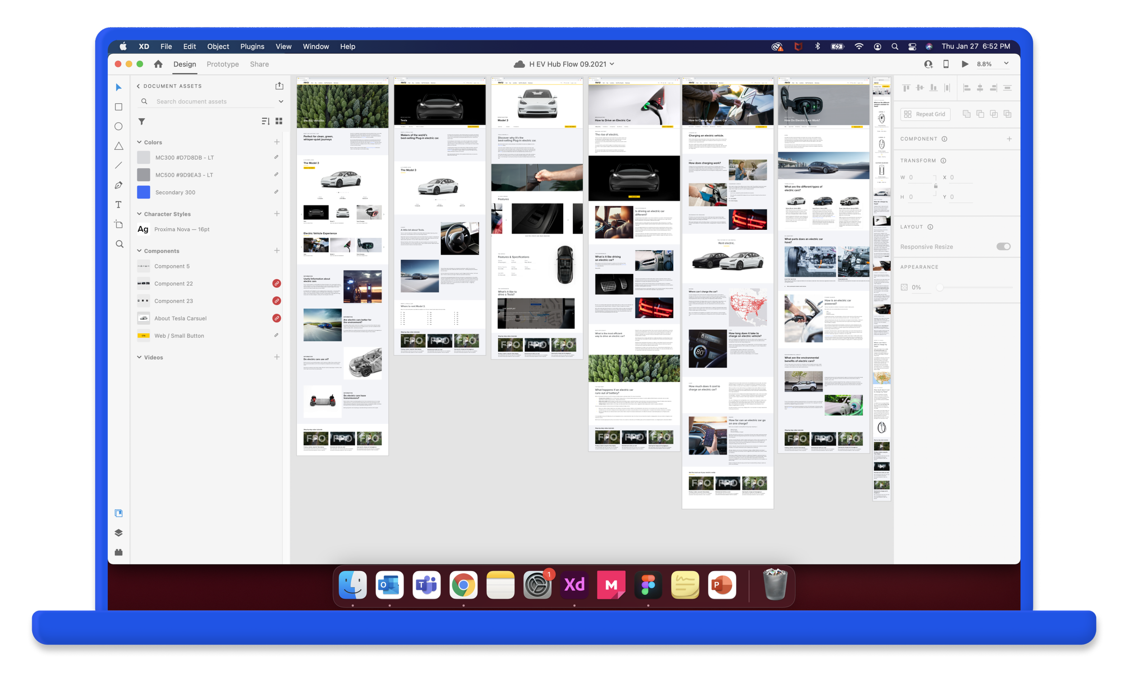The image size is (1131, 684).
Task: Collapse the Colors section
Action: (x=139, y=142)
